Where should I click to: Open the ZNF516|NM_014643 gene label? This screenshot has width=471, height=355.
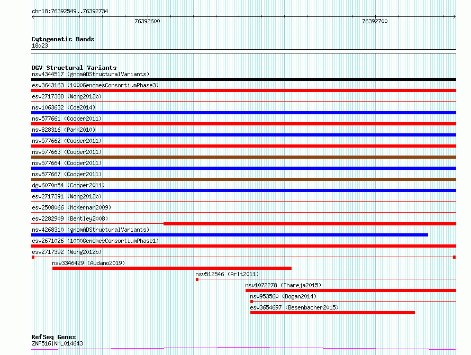57,343
